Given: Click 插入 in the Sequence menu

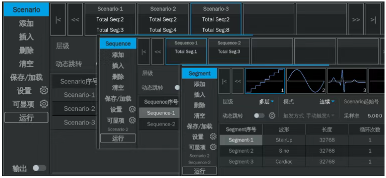Looking at the screenshot, I should point(118,66).
